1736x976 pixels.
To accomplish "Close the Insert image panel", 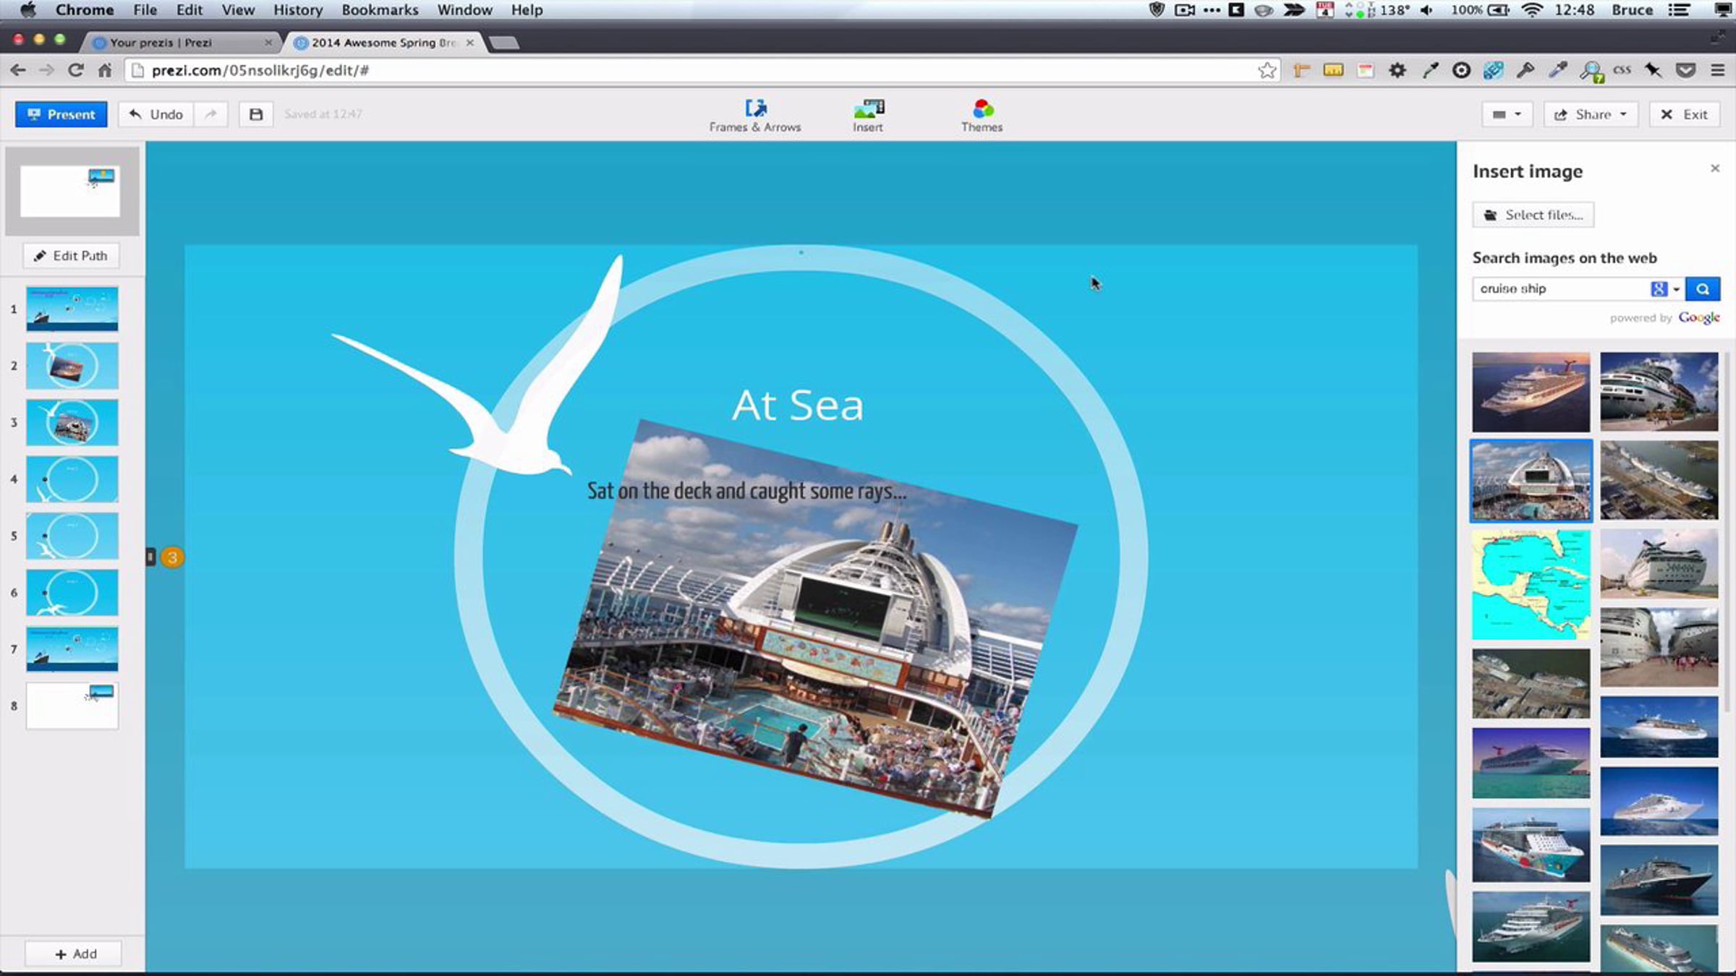I will click(x=1714, y=168).
